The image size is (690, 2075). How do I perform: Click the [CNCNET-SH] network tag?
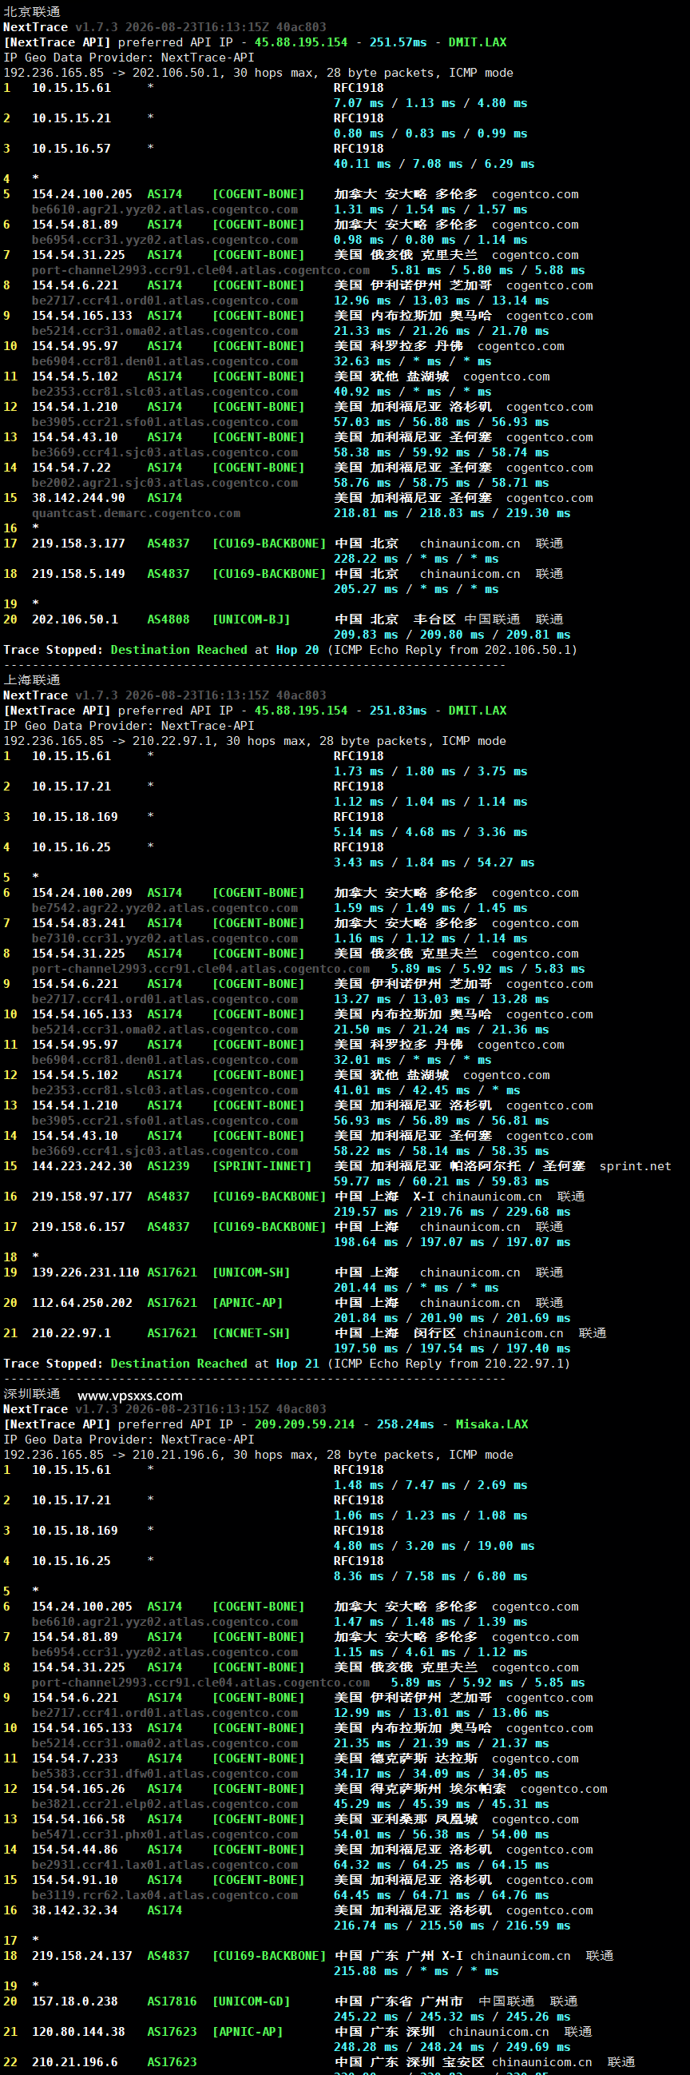[252, 1333]
